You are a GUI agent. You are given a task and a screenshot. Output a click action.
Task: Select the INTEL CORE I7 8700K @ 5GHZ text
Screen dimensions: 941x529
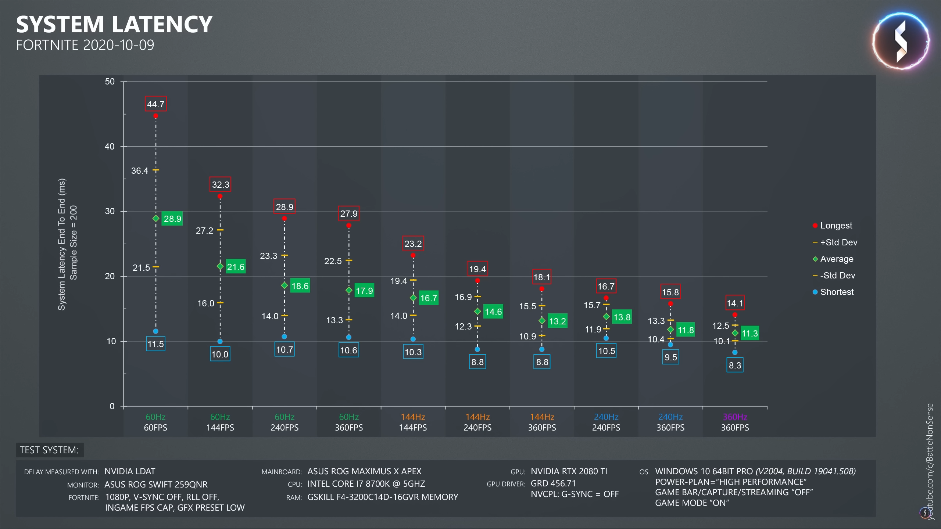(366, 484)
